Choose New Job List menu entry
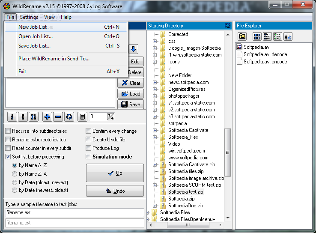Viewport: 316px width, 233px height. [66, 27]
